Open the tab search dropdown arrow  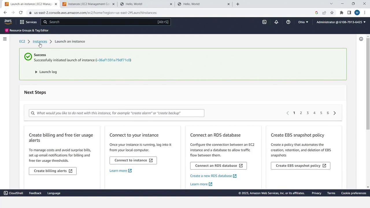(331, 4)
